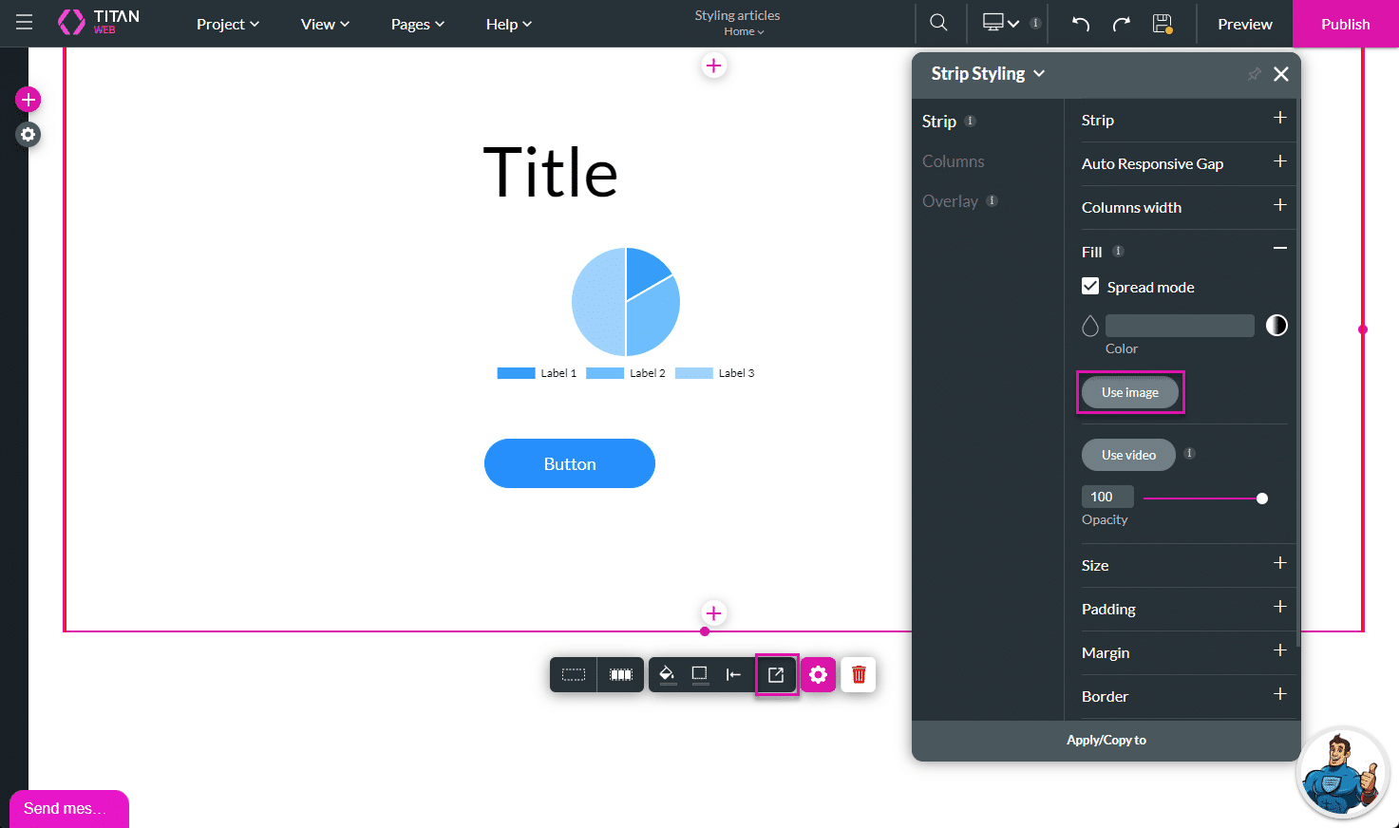
Task: Uncheck the Spread mode checkbox
Action: click(1090, 287)
